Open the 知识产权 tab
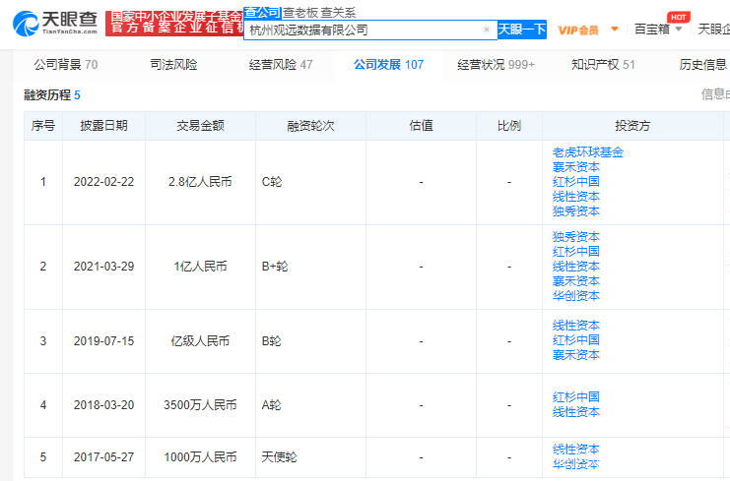Viewport: 730px width, 481px height. [603, 65]
